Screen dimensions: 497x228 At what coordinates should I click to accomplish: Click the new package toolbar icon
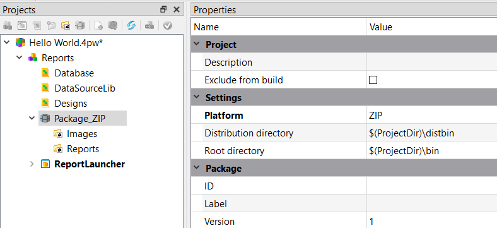80,25
